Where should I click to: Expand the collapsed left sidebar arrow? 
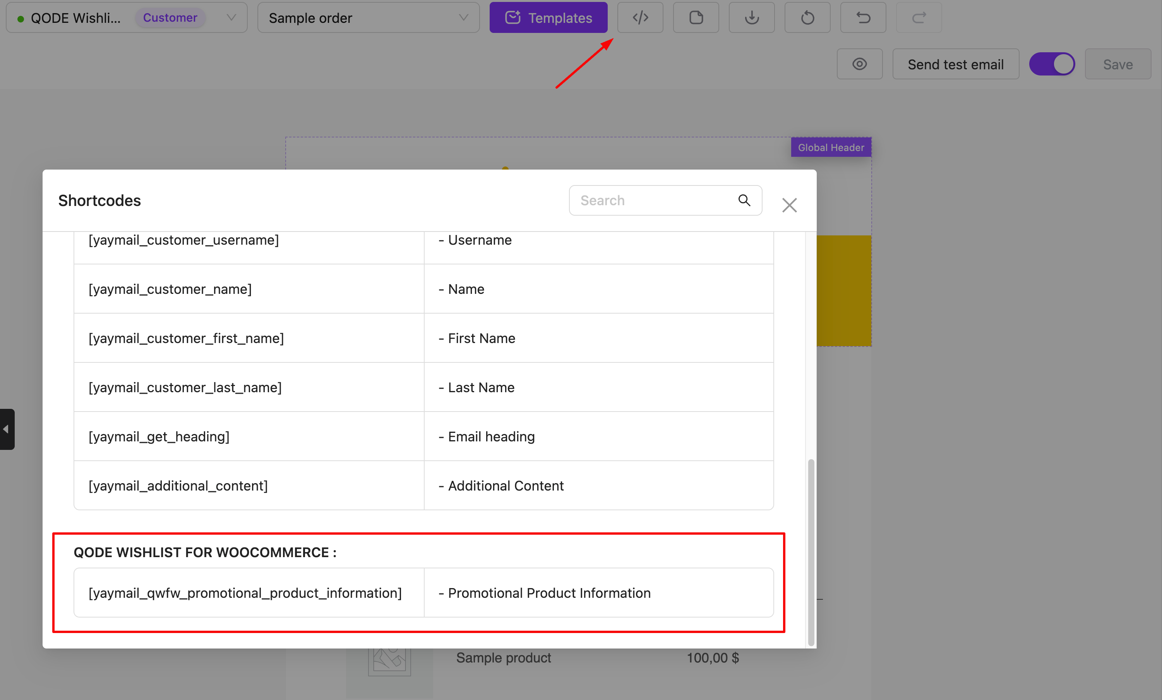(7, 429)
